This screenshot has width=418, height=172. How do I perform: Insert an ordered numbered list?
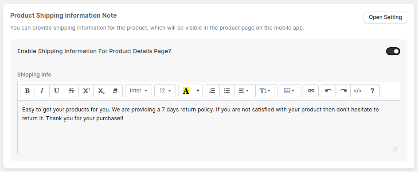(212, 91)
